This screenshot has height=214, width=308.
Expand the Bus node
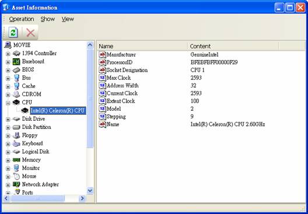pyautogui.click(x=8, y=79)
